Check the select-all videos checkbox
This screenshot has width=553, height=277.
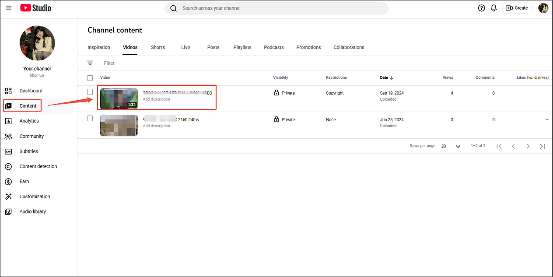pos(90,77)
